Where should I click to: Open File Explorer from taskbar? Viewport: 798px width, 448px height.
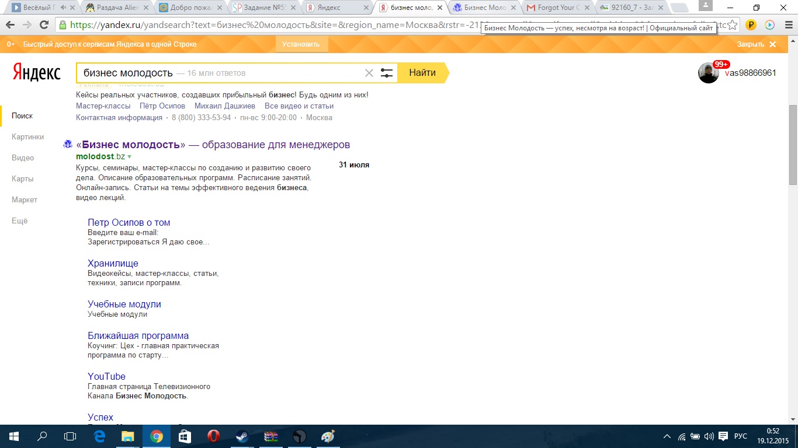click(127, 436)
